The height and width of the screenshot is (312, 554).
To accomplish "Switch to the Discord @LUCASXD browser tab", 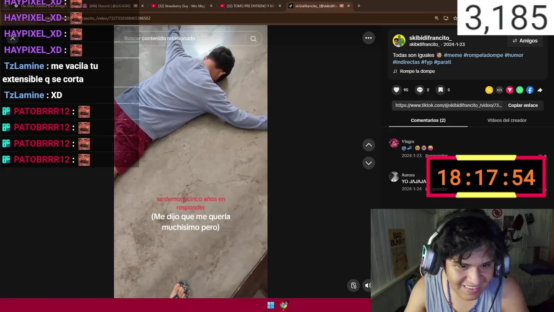I will [109, 6].
